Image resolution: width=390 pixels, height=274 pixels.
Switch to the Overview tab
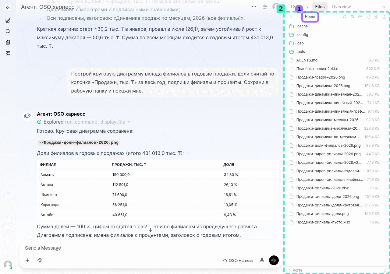pyautogui.click(x=341, y=7)
